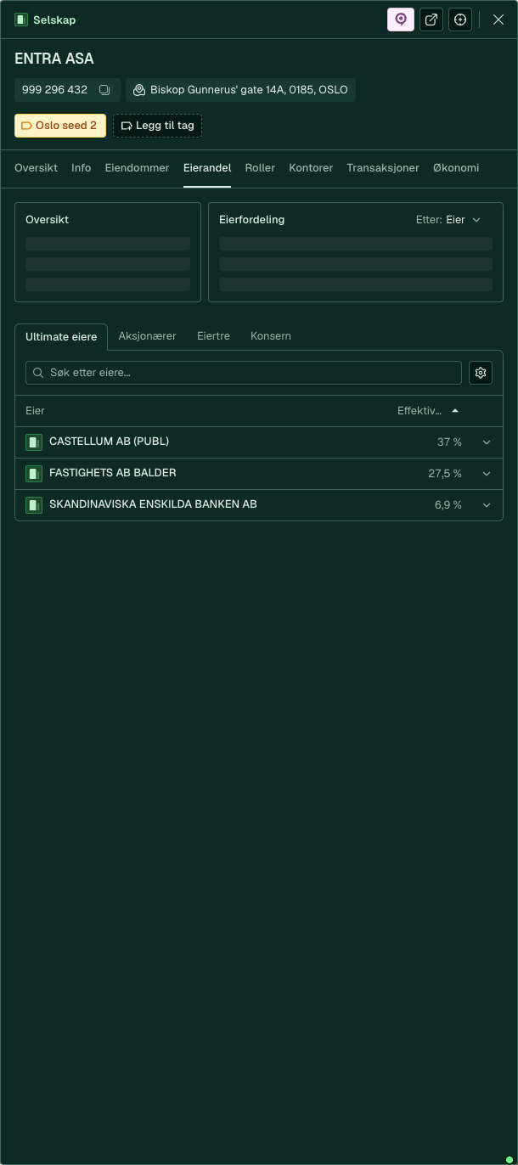This screenshot has width=518, height=1165.
Task: Open company in new window icon
Action: 431,20
